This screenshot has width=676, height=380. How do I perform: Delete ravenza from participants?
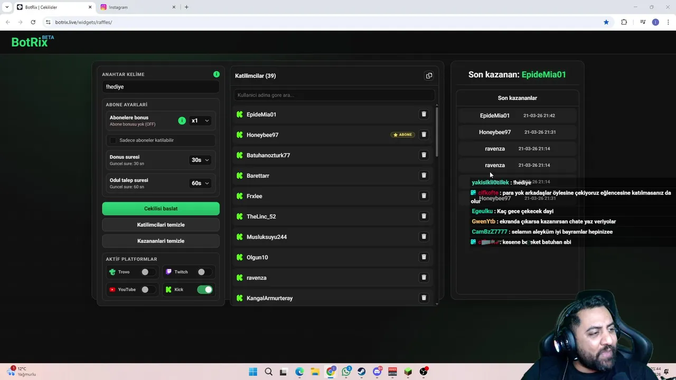(424, 277)
